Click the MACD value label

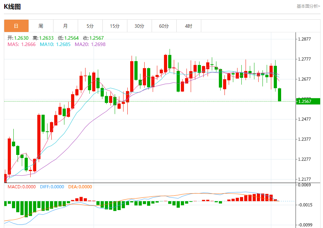[x=21, y=187]
